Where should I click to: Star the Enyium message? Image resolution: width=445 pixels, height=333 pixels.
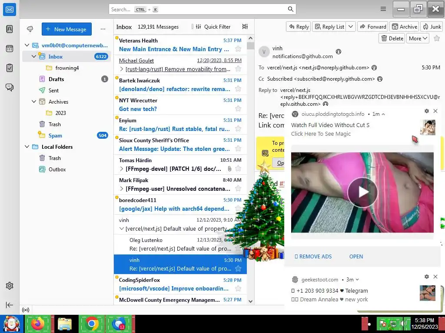pyautogui.click(x=238, y=129)
